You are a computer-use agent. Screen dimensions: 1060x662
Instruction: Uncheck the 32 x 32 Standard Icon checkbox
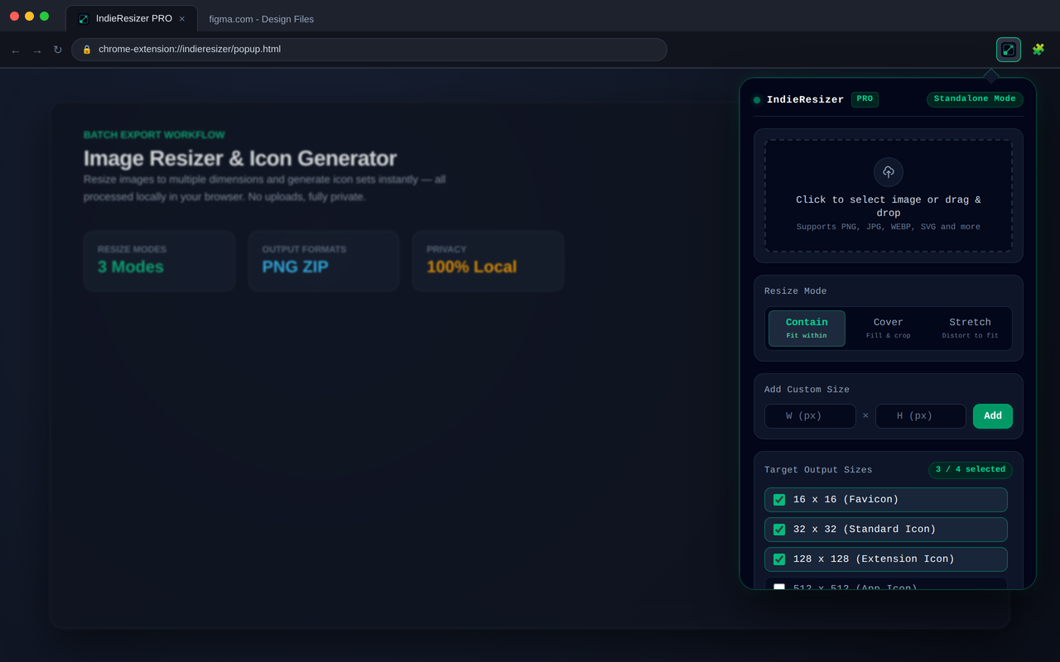click(x=779, y=530)
